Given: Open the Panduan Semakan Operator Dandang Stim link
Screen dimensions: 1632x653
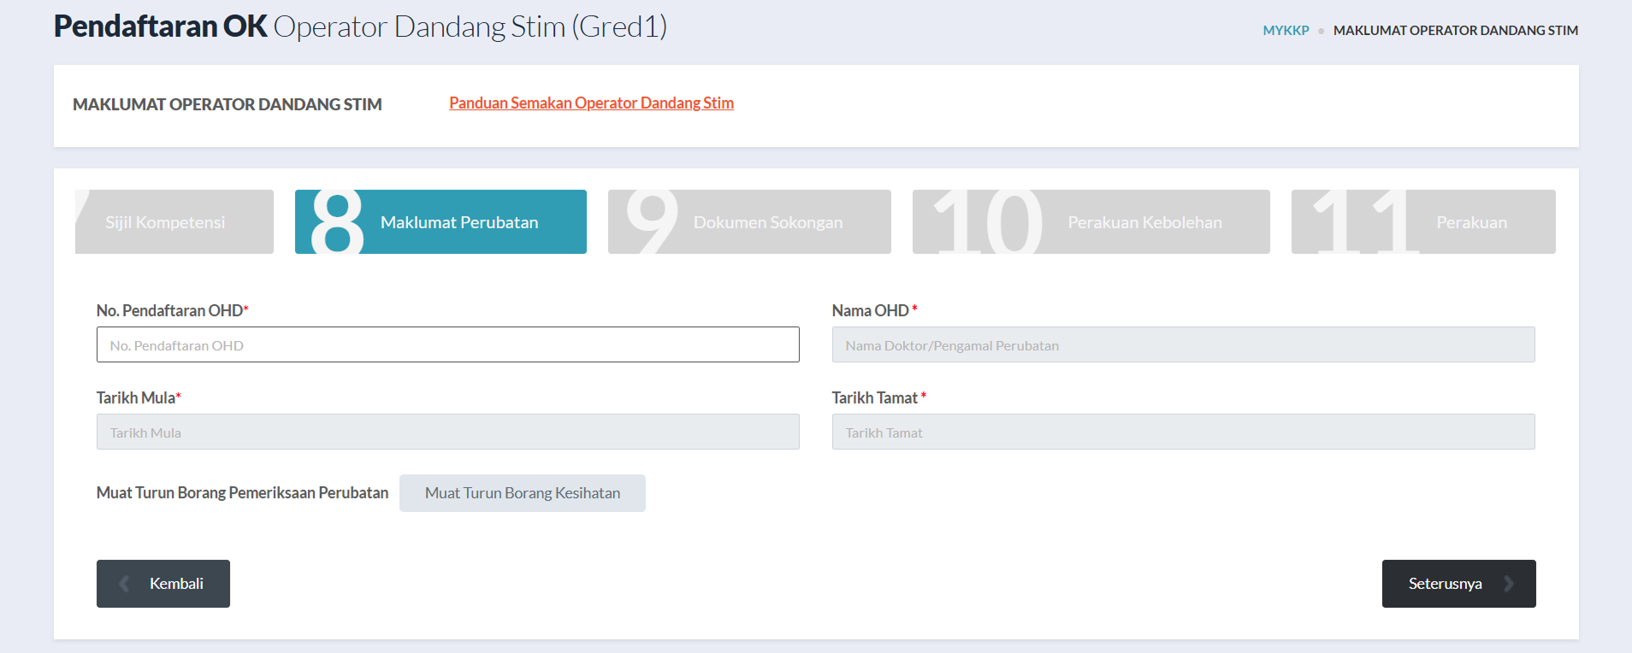Looking at the screenshot, I should tap(591, 103).
